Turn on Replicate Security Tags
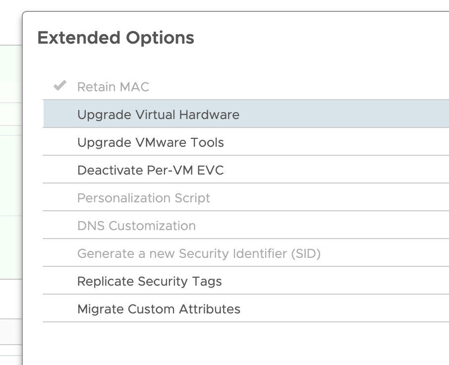The height and width of the screenshot is (365, 449). 150,281
